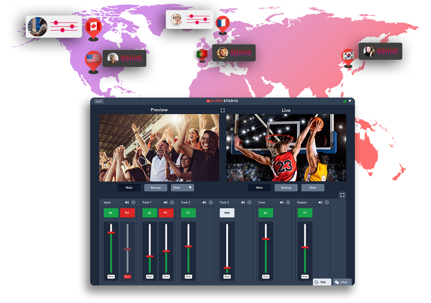Click the plus icon in Crew section
This screenshot has width=431, height=303.
click(288, 203)
